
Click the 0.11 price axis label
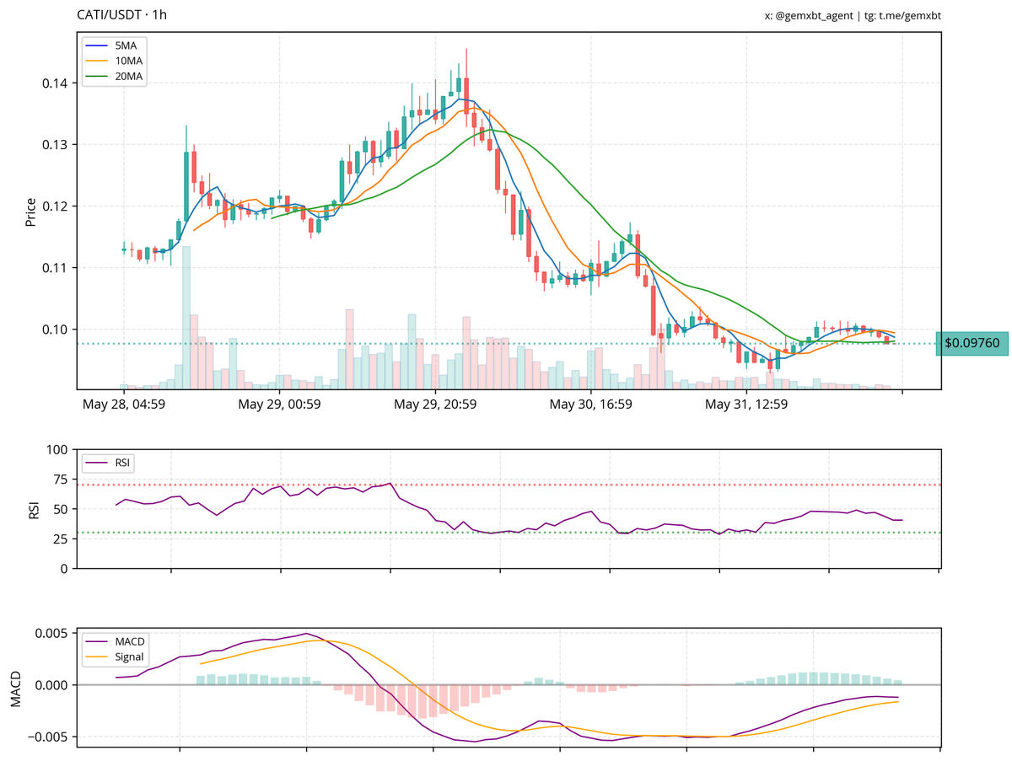[57, 267]
